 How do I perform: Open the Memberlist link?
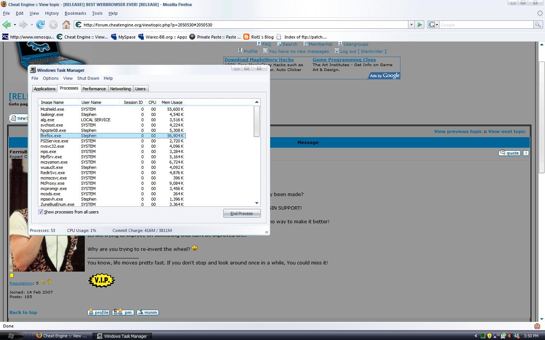point(320,44)
